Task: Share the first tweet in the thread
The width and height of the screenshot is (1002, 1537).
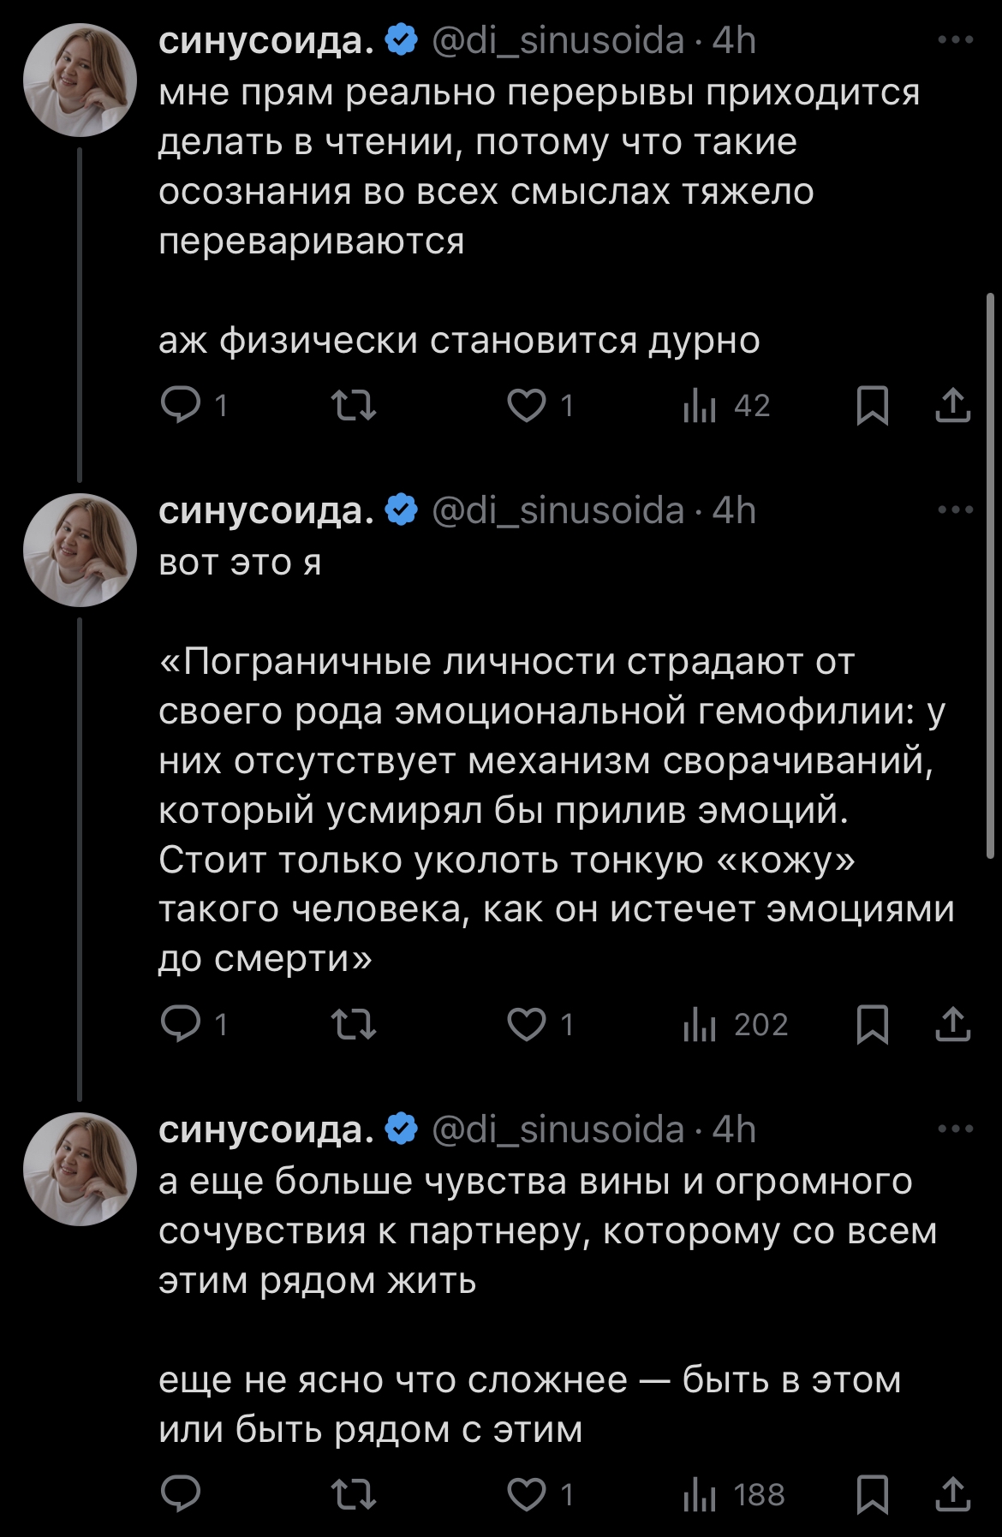Action: [952, 405]
